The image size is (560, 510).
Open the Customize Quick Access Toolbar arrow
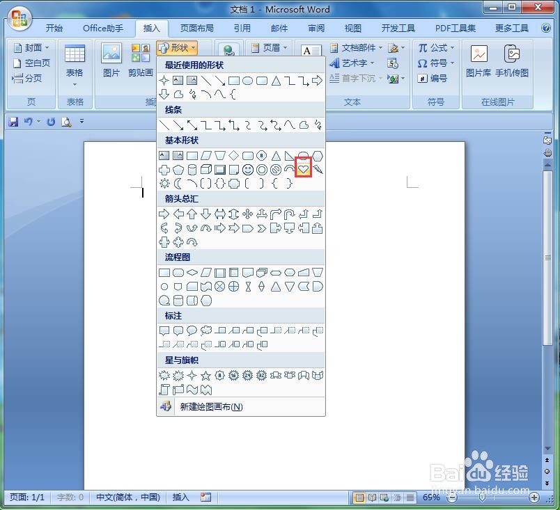[81, 122]
